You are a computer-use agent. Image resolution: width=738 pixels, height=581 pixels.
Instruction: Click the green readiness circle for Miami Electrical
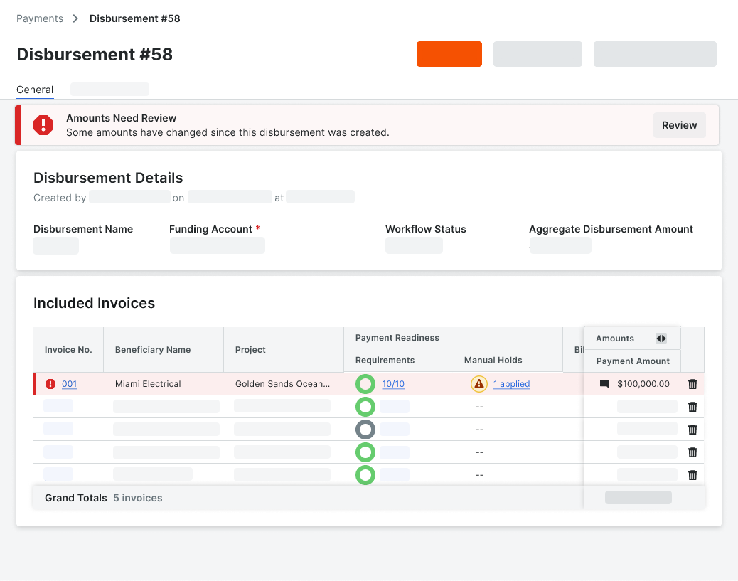[x=365, y=383]
